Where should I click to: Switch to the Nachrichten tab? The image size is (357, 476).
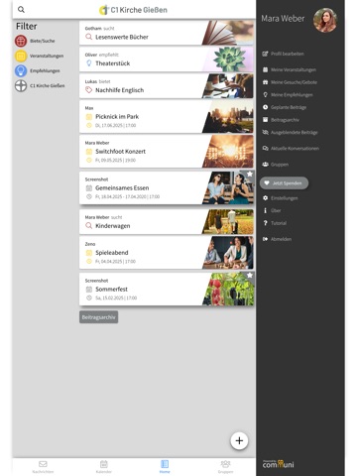click(x=43, y=467)
